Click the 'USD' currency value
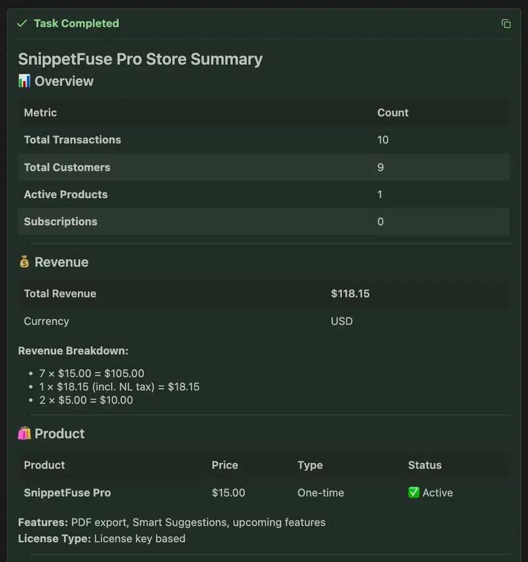This screenshot has width=528, height=562. [342, 321]
